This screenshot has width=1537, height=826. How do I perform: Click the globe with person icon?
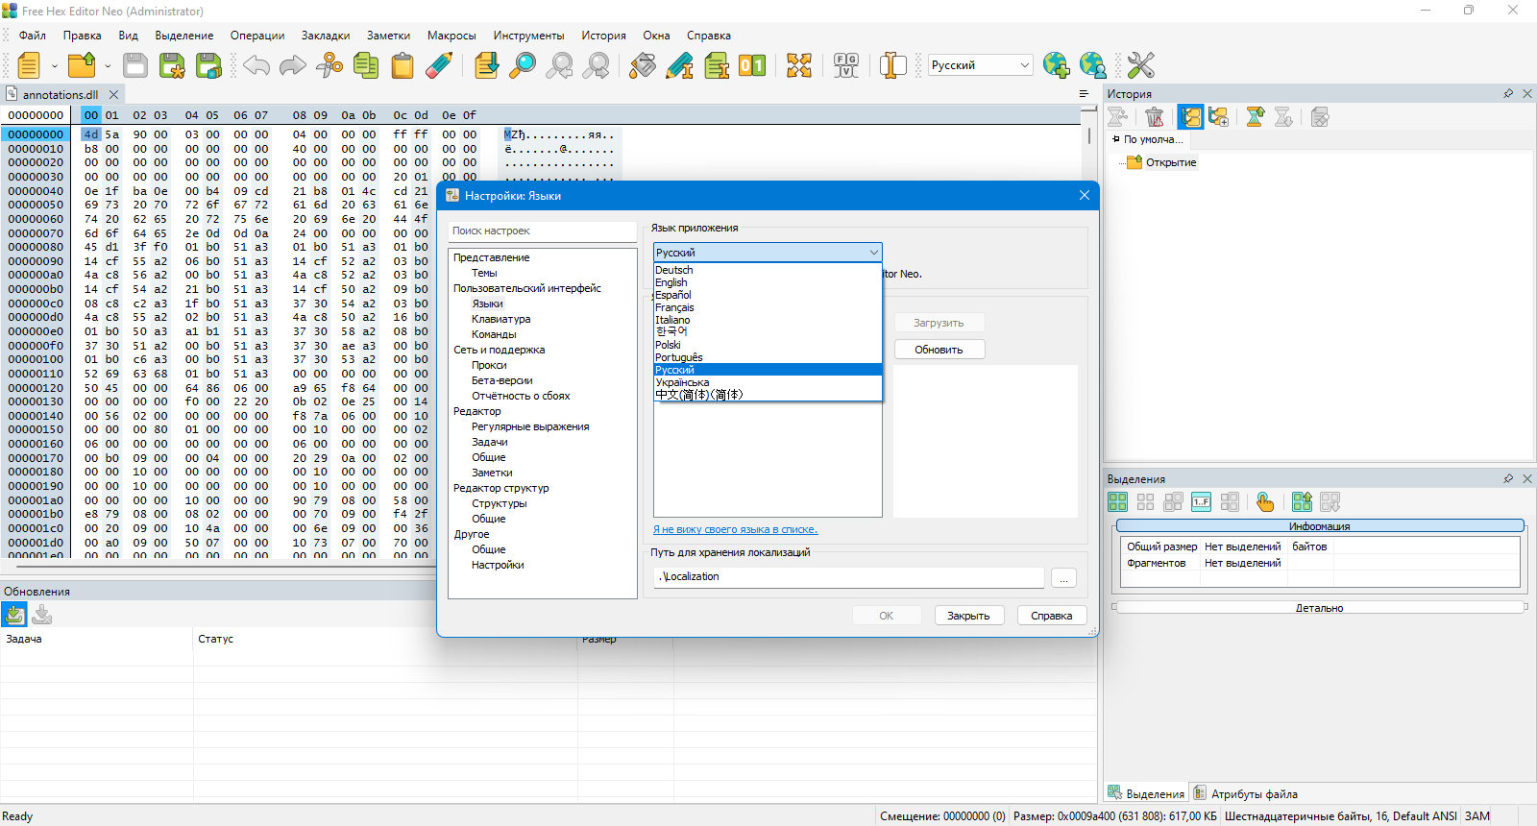1092,65
